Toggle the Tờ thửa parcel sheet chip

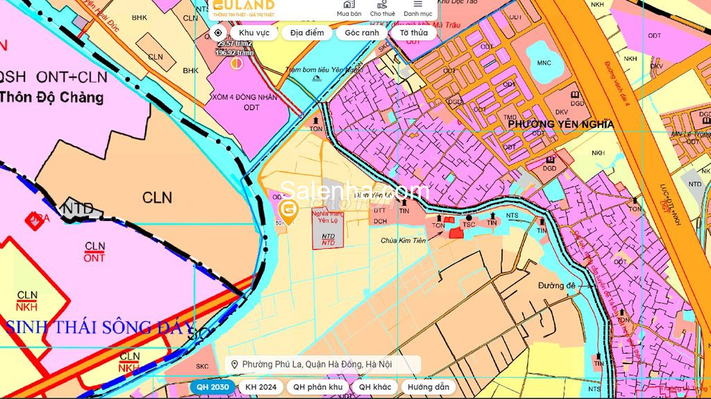[414, 33]
